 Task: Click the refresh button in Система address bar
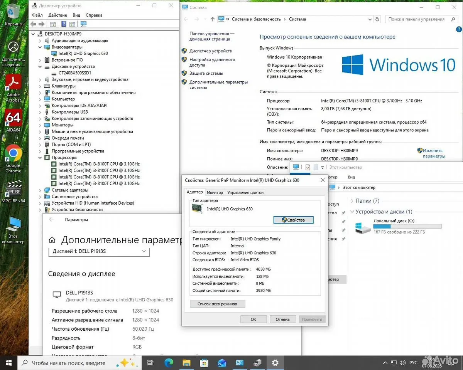coord(377,19)
